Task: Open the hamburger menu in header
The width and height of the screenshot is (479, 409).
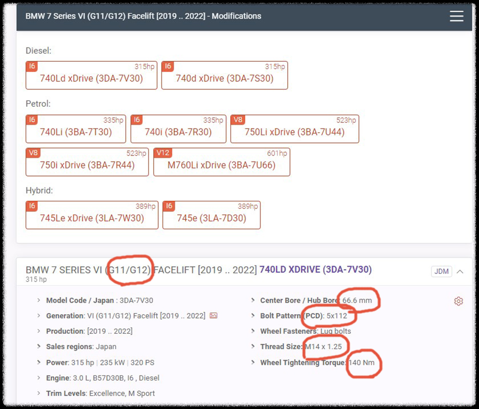Action: pos(456,16)
